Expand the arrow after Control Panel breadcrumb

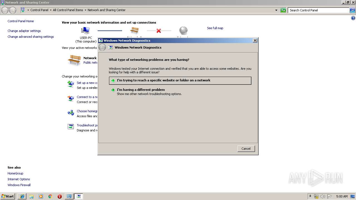[51, 10]
